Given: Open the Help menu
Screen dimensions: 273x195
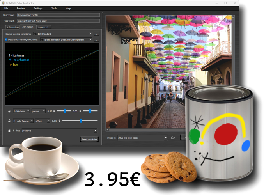Looking at the screenshot, I should [68, 8].
